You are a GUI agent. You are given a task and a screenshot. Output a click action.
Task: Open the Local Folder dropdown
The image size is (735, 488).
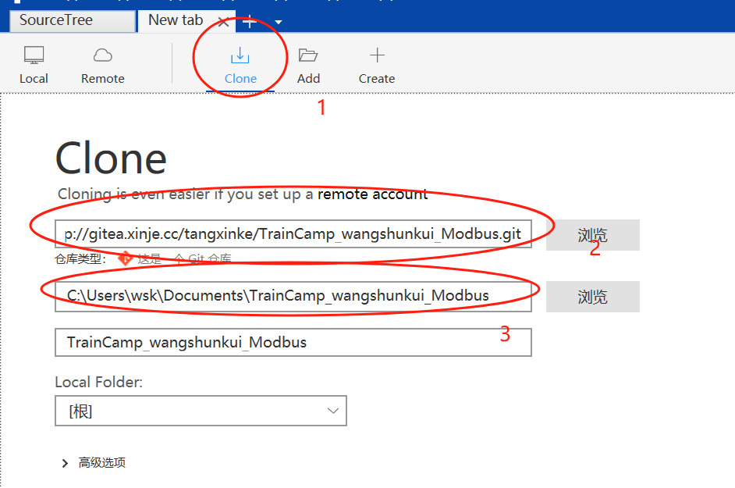coord(201,411)
